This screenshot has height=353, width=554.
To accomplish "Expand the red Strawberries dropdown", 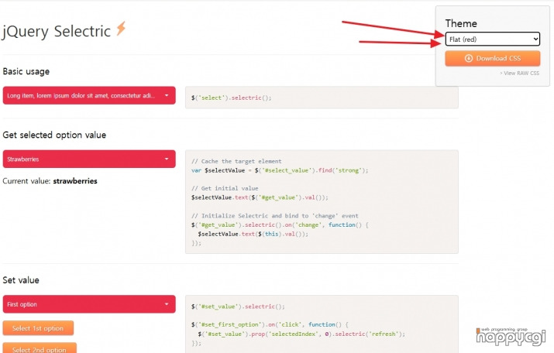I will click(x=89, y=159).
